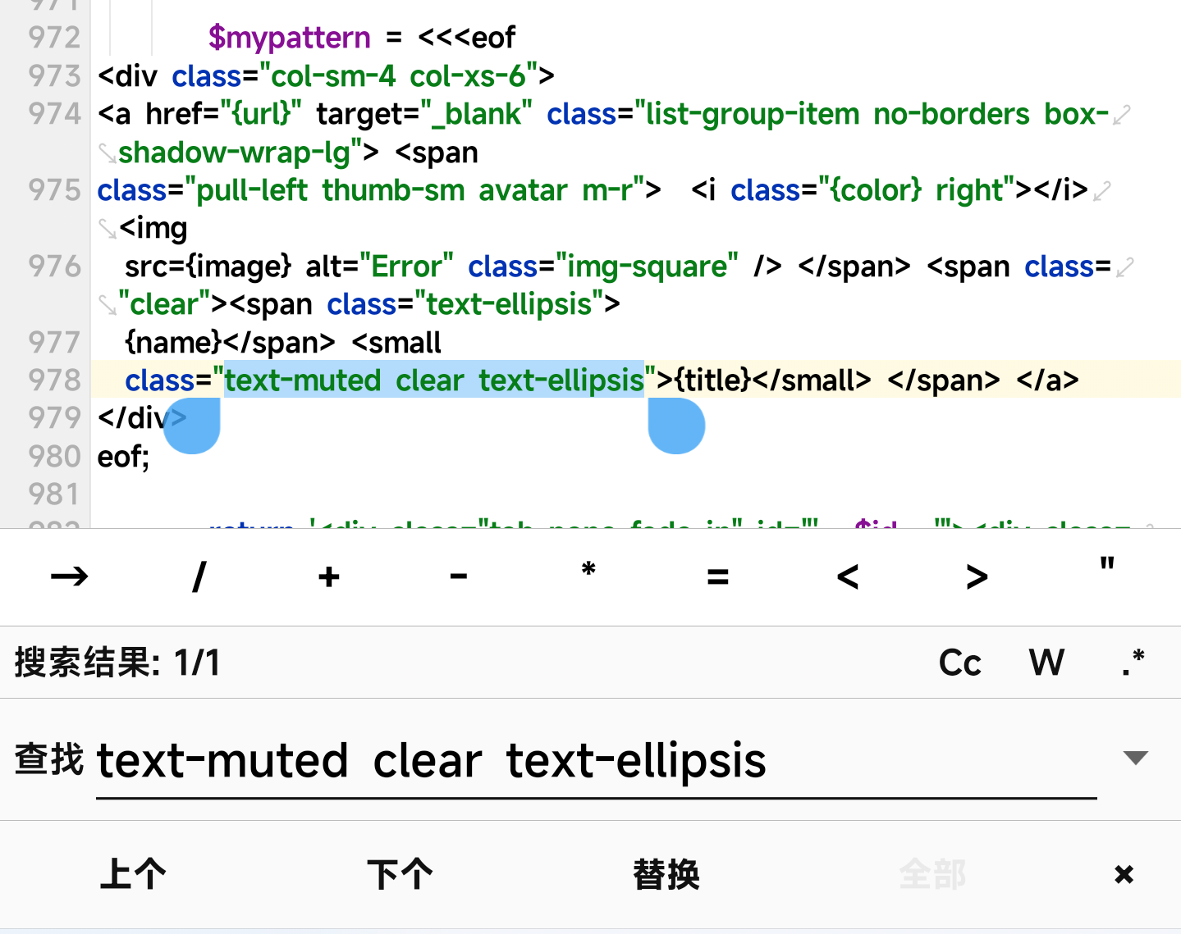Expand the search history dropdown arrow

coord(1135,758)
